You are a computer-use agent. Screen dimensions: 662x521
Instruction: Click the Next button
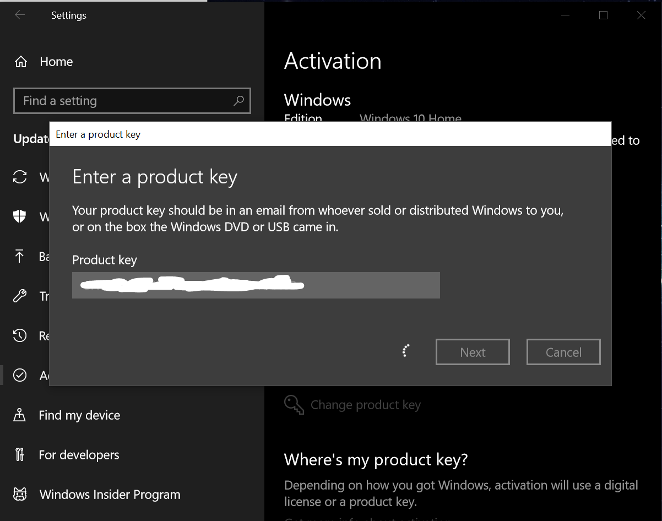473,352
